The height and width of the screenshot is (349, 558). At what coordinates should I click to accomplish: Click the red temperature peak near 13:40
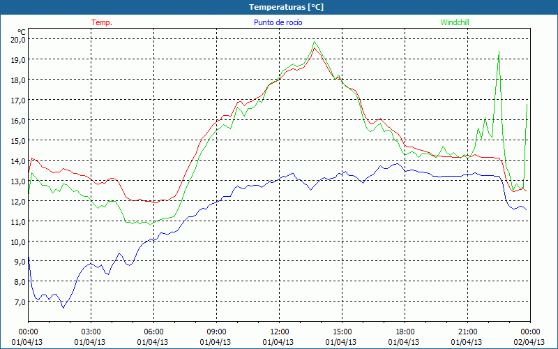coord(315,48)
